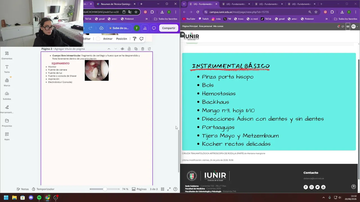
Task: Open Chrome downloads in the right window
Action: tap(342, 12)
